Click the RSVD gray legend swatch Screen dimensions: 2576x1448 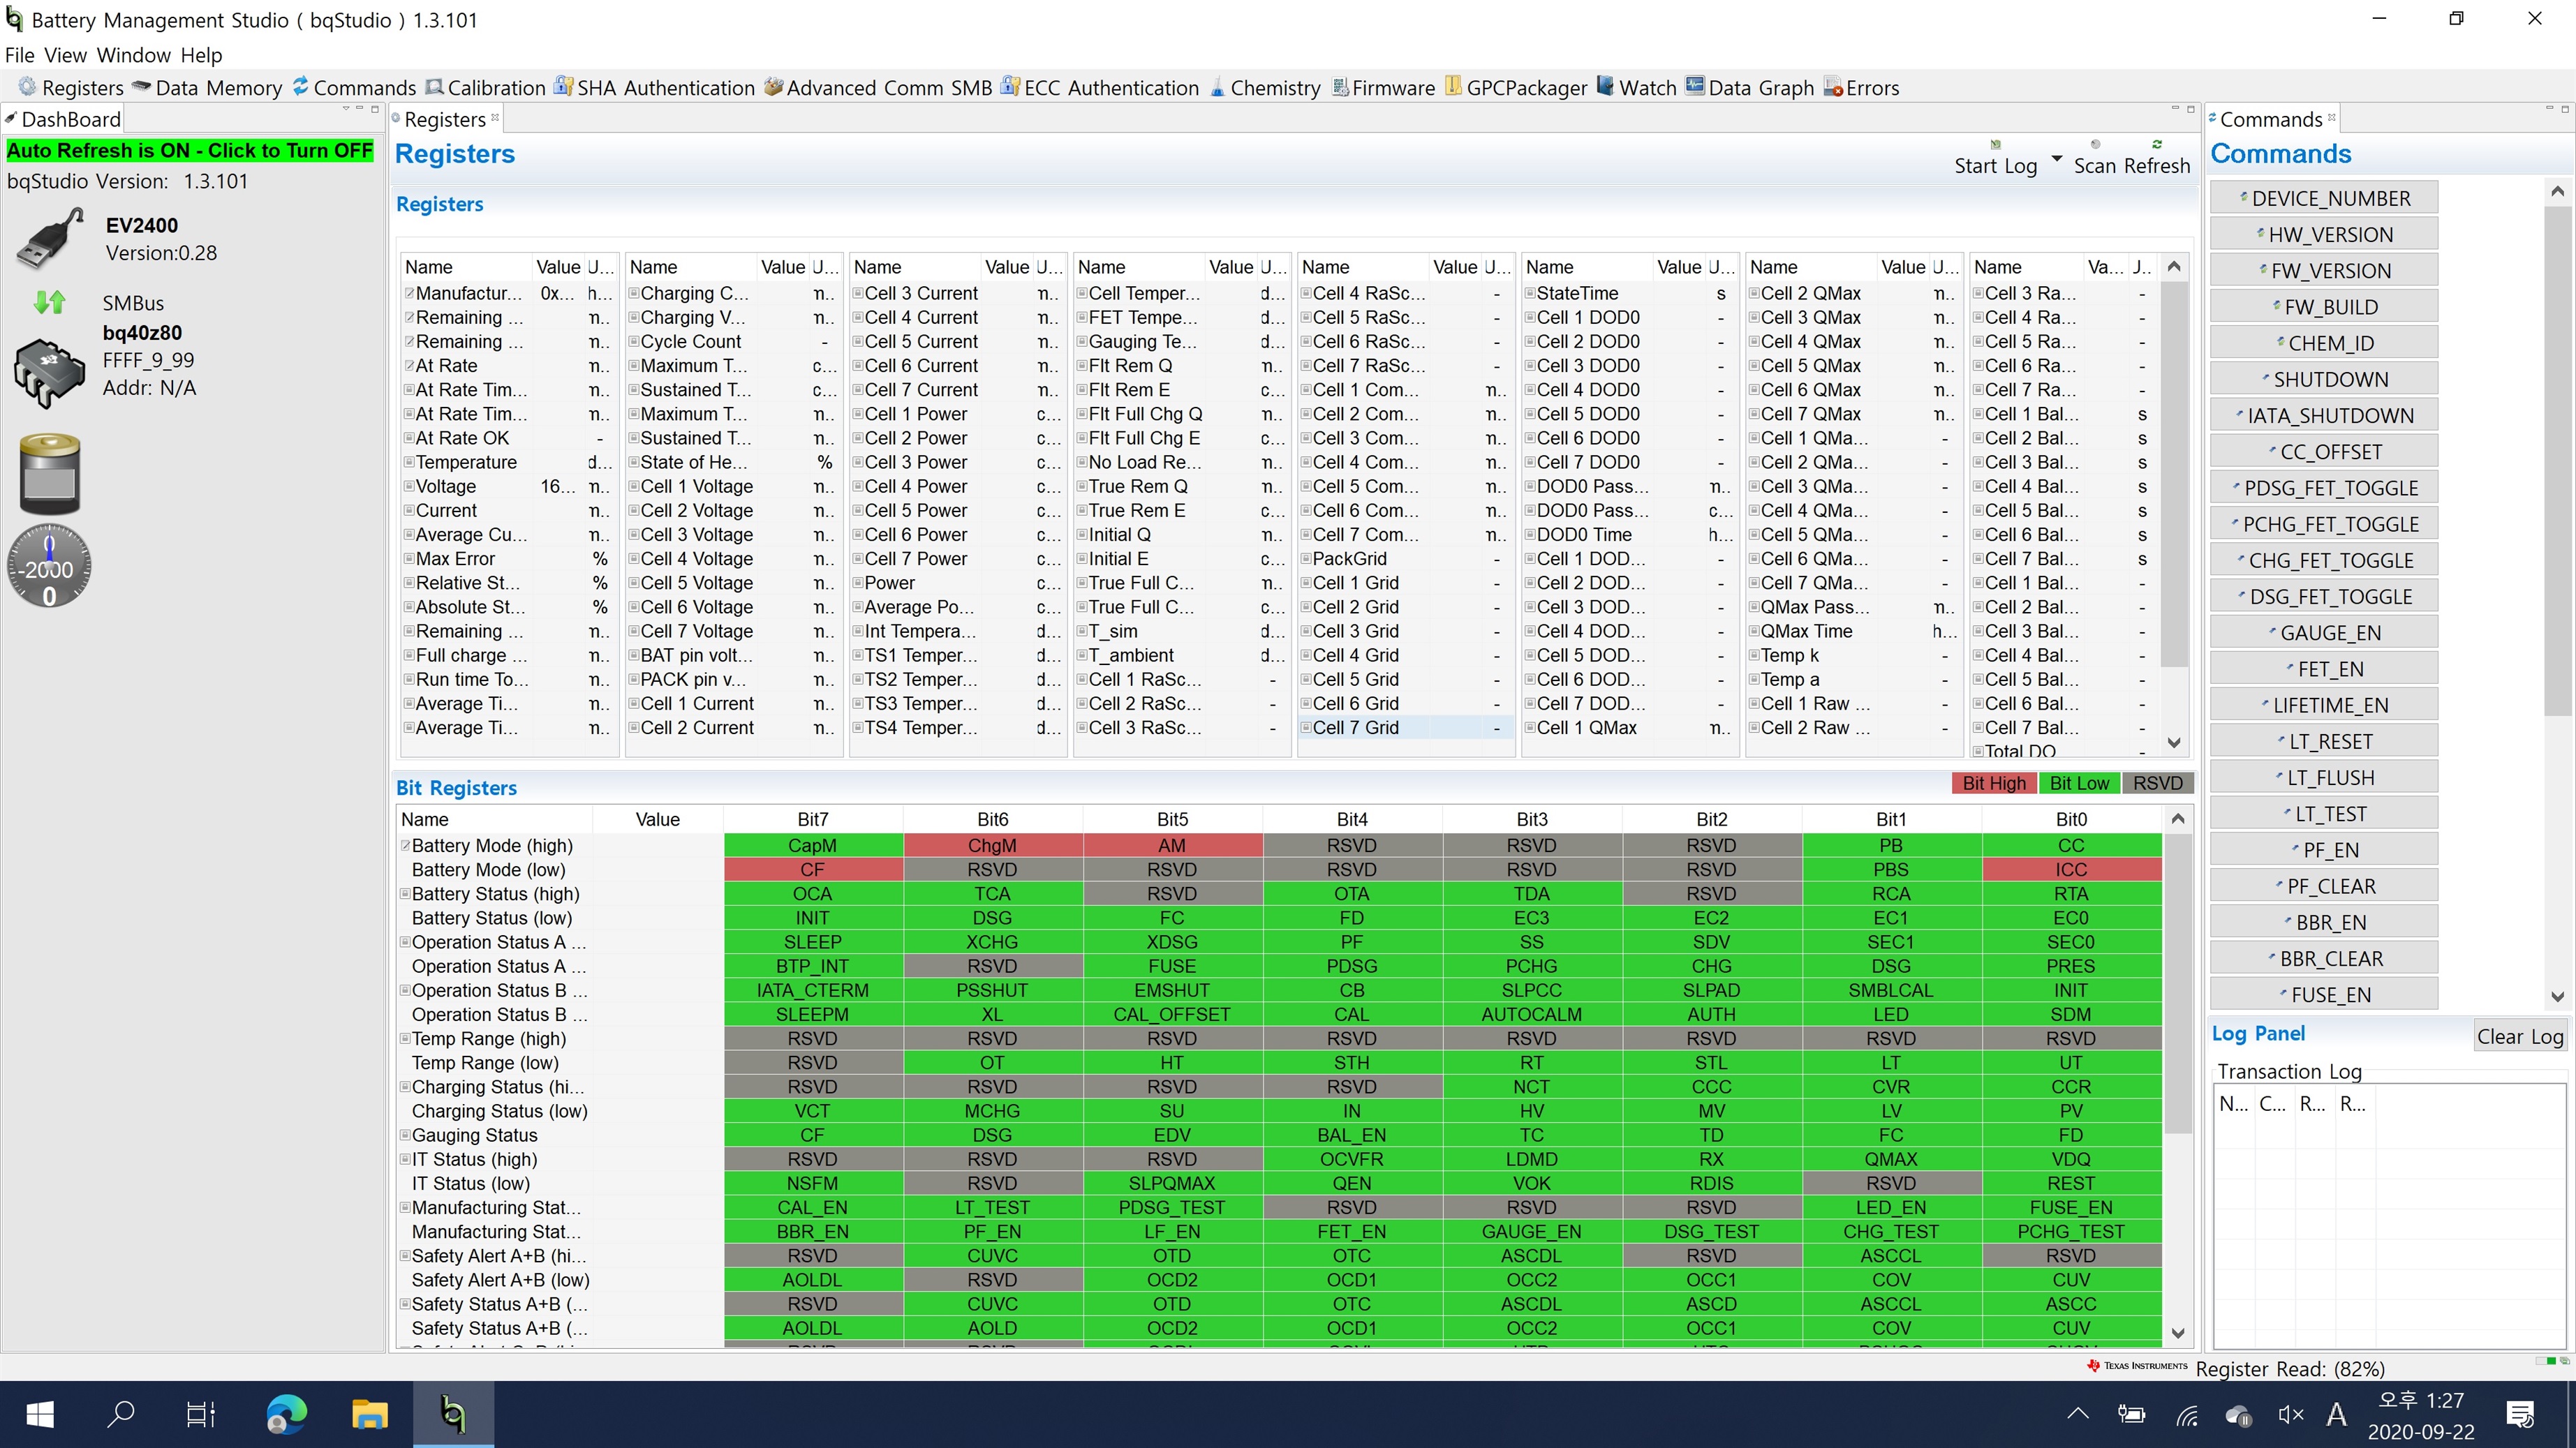pyautogui.click(x=2158, y=782)
